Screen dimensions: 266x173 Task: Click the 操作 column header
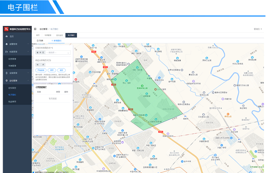point(66,92)
